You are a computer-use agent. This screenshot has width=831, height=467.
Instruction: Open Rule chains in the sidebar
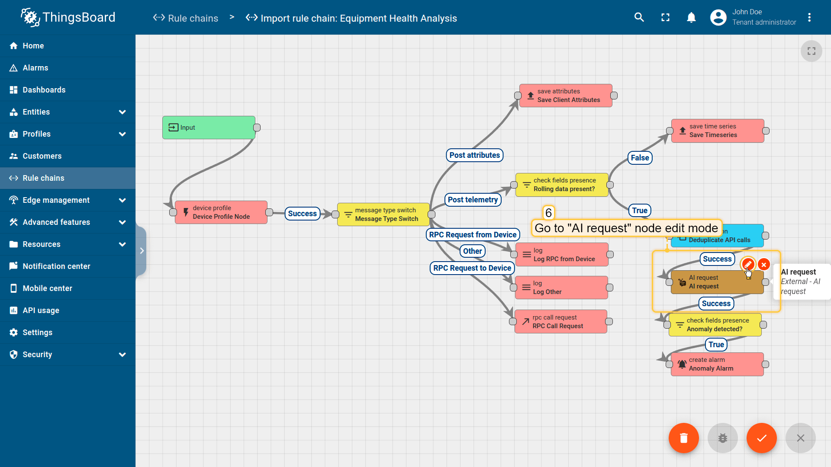[68, 178]
